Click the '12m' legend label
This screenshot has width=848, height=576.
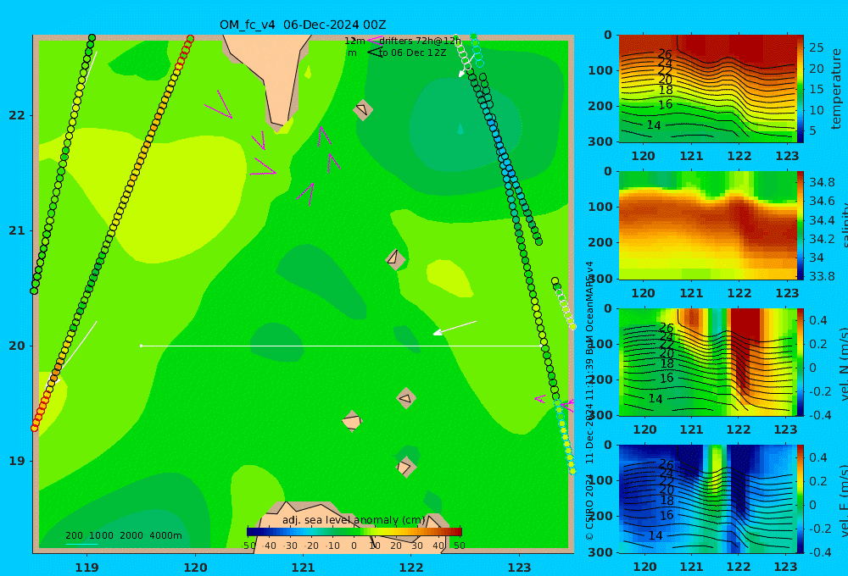(x=354, y=41)
